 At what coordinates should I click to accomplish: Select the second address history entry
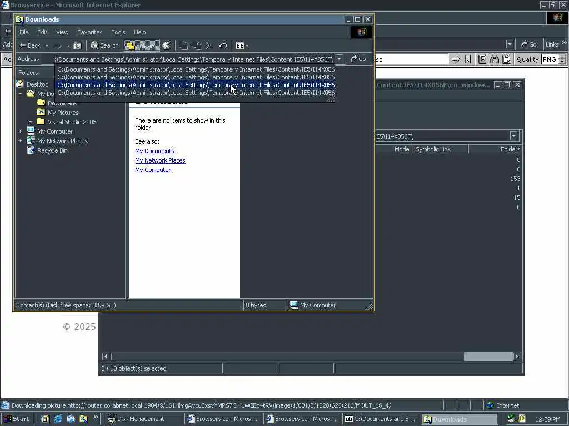pos(196,77)
